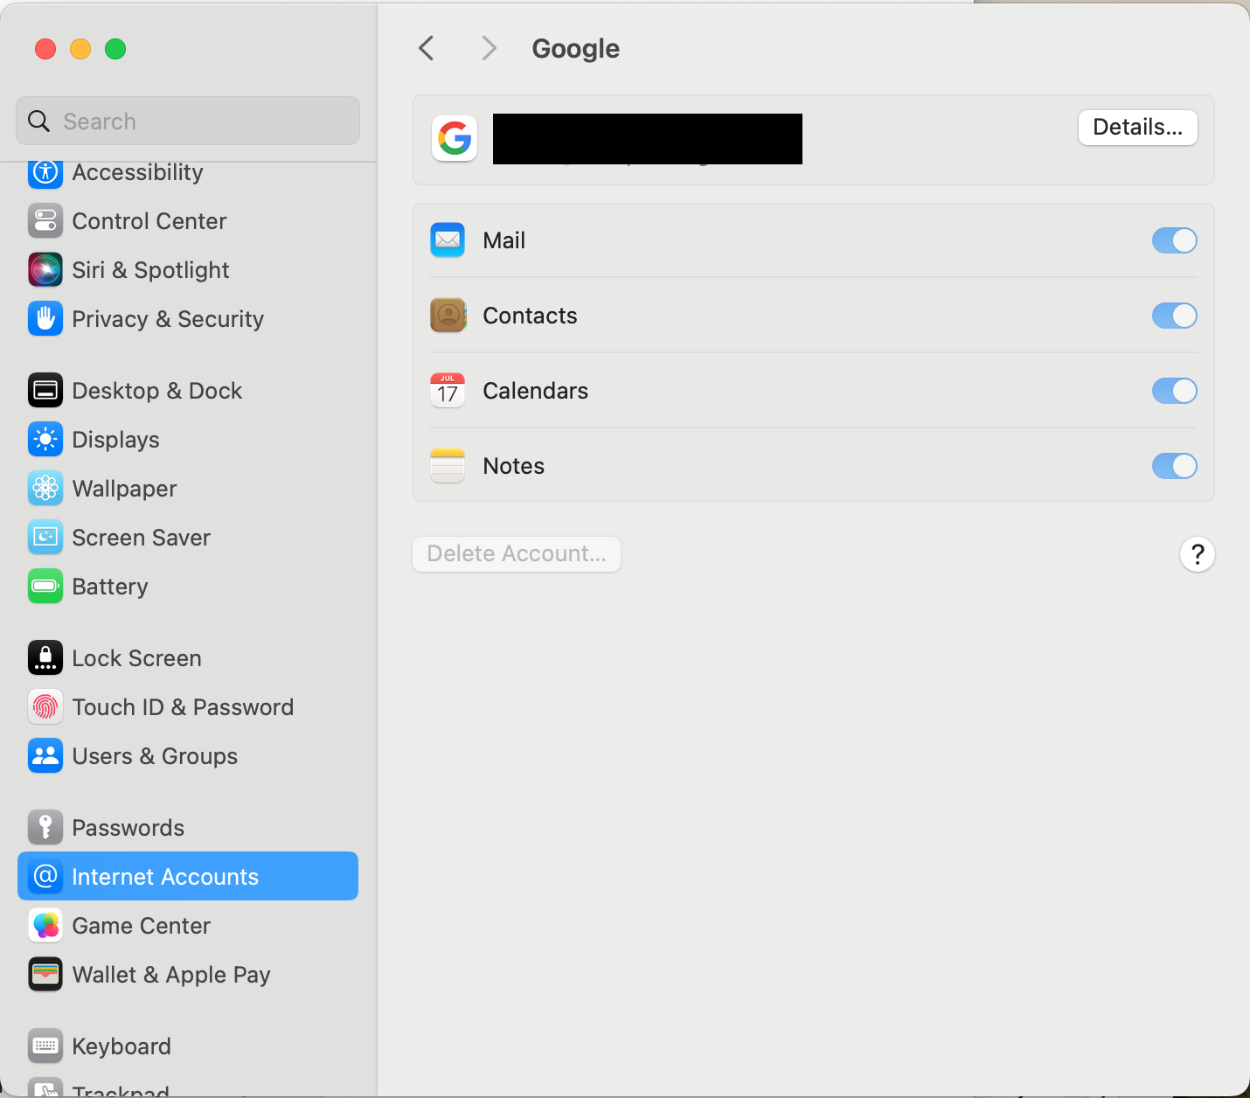The image size is (1250, 1098).
Task: Click the Notes app icon
Action: coord(448,466)
